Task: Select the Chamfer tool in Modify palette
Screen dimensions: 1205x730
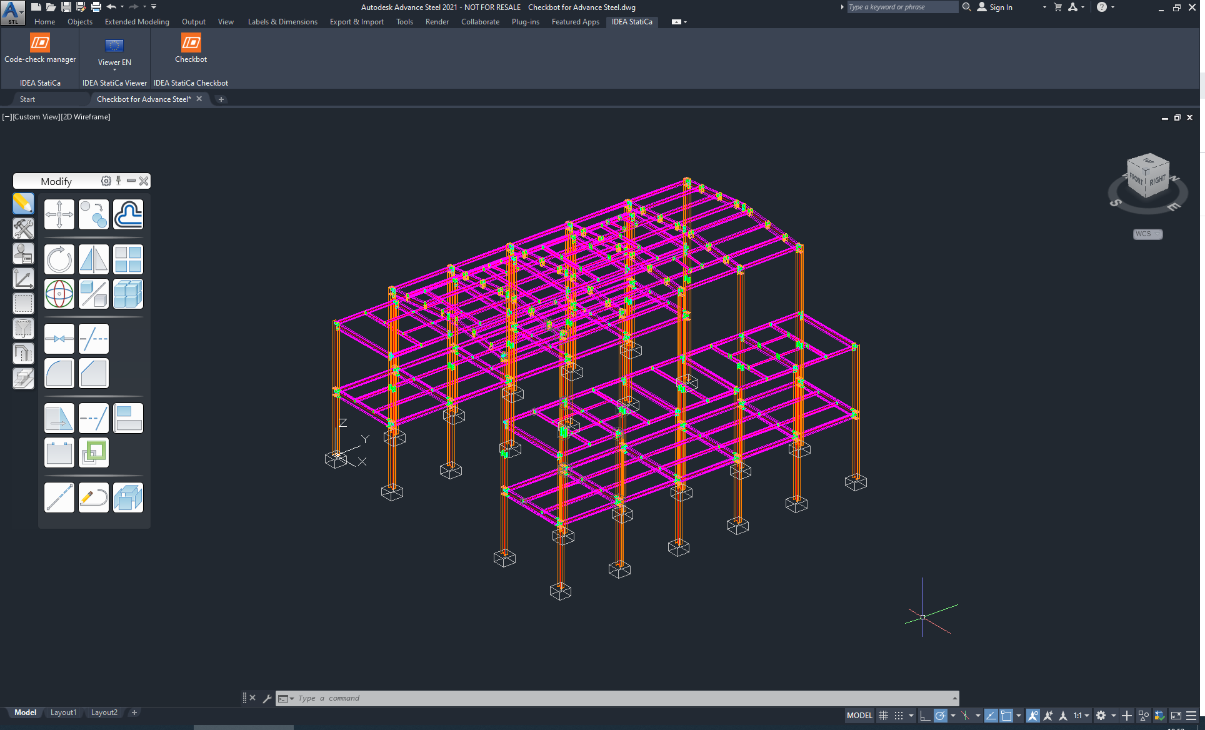Action: point(94,373)
